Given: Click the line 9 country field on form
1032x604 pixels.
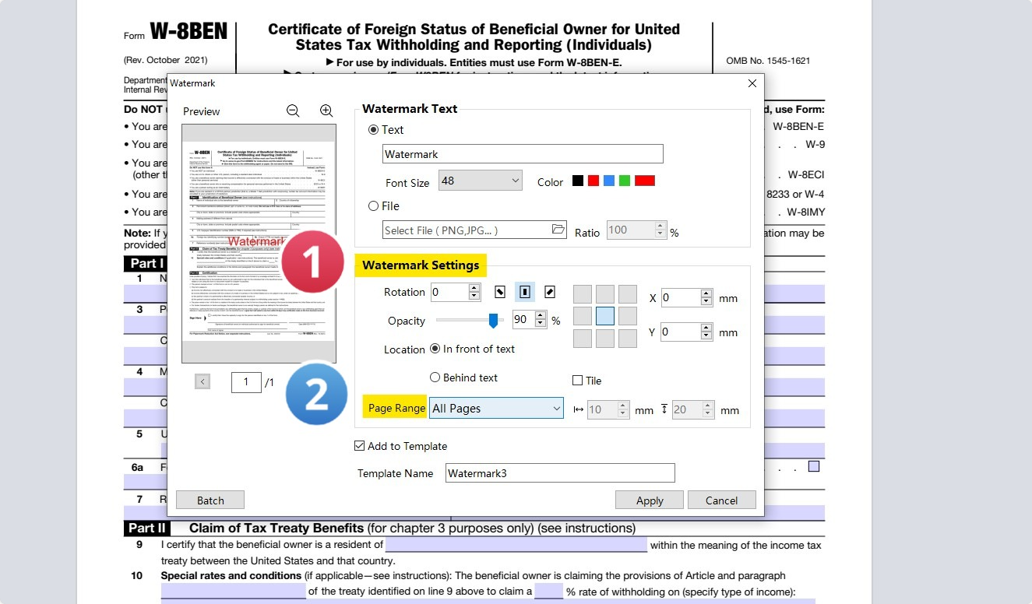Looking at the screenshot, I should point(516,545).
